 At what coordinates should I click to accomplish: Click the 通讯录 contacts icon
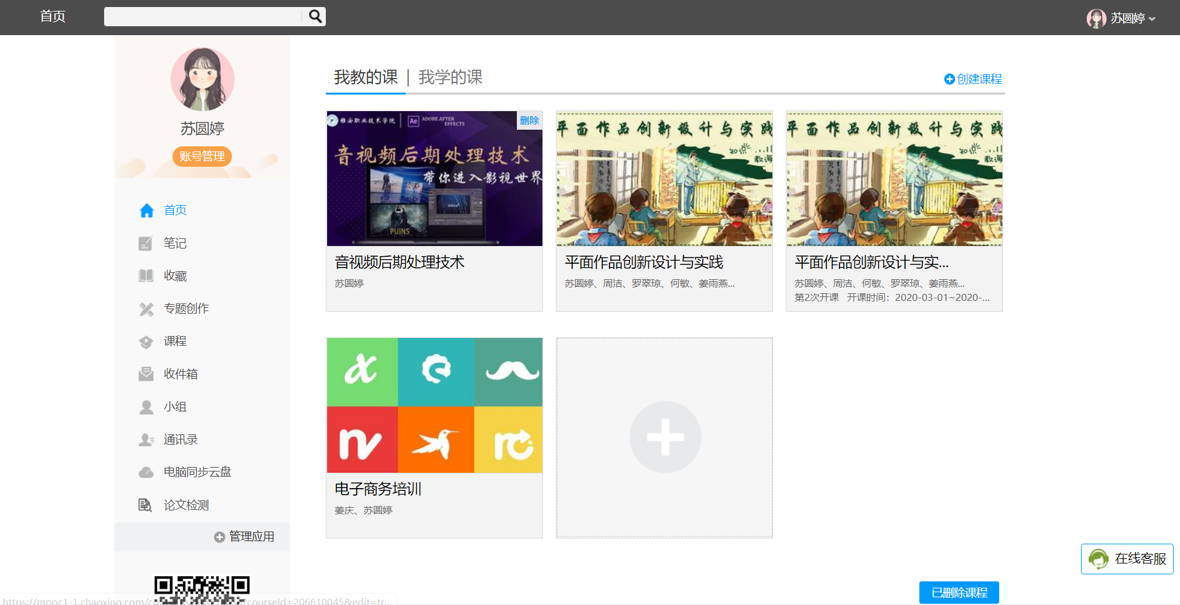[x=146, y=440]
